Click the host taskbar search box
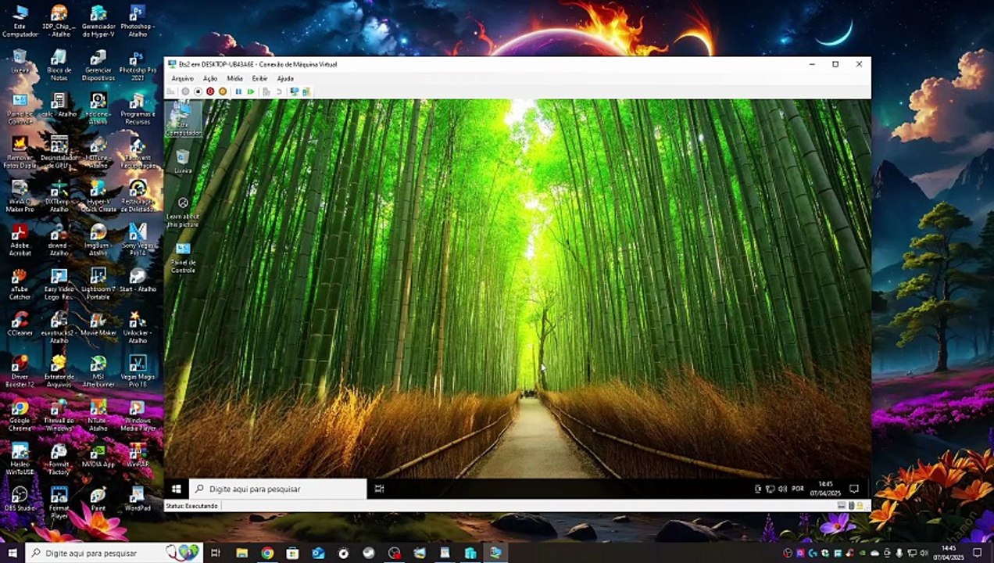This screenshot has width=994, height=563. tap(114, 553)
